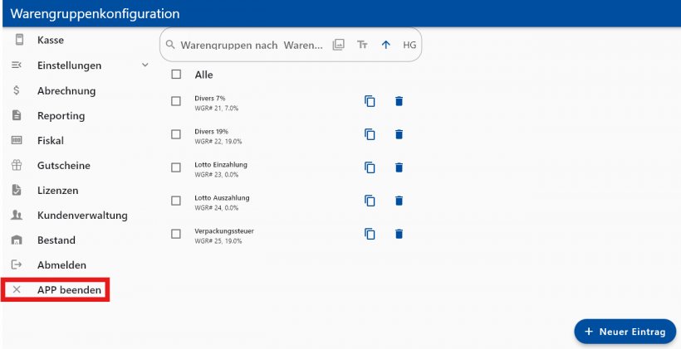This screenshot has width=681, height=349.
Task: Click the Kasse register icon
Action: (19, 40)
